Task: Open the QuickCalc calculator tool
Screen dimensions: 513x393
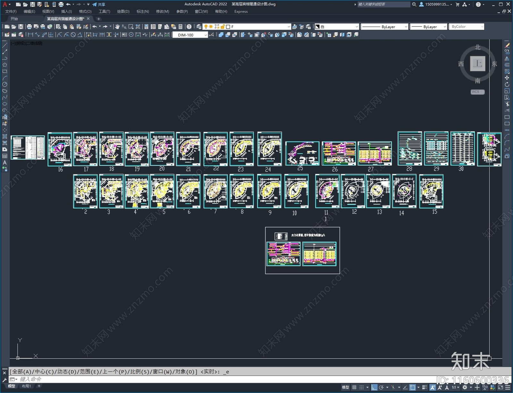Action: (181, 27)
